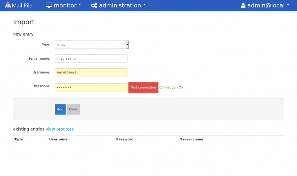Open the monitor dropdown menu
Image resolution: width=297 pixels, height=176 pixels.
tap(63, 5)
